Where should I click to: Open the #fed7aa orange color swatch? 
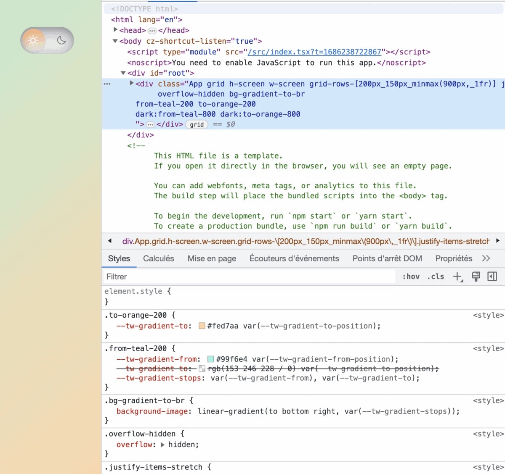[202, 326]
